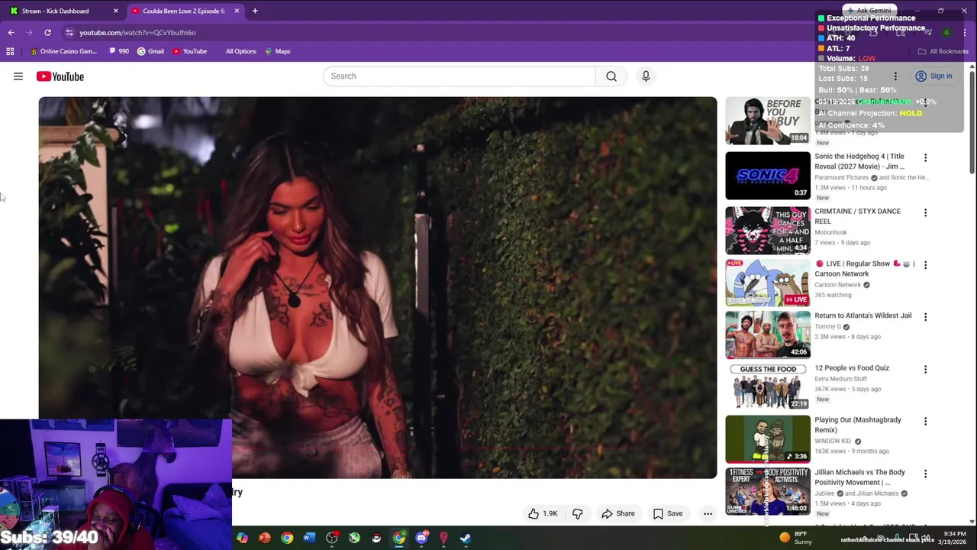This screenshot has height=550, width=977.
Task: Open Regular Show live stream thumbnail
Action: pos(768,283)
